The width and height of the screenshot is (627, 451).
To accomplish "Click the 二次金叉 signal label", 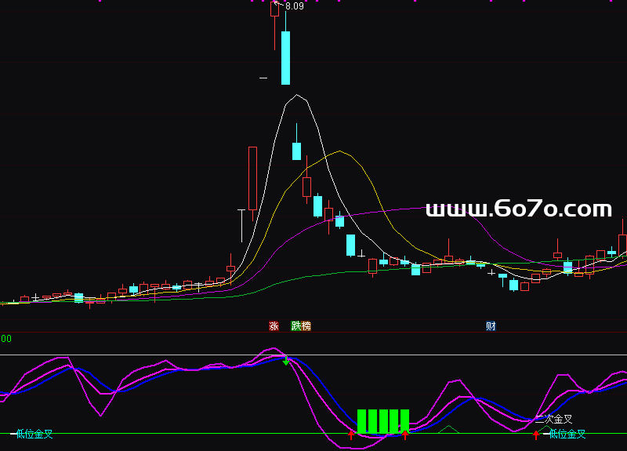I will tap(553, 420).
